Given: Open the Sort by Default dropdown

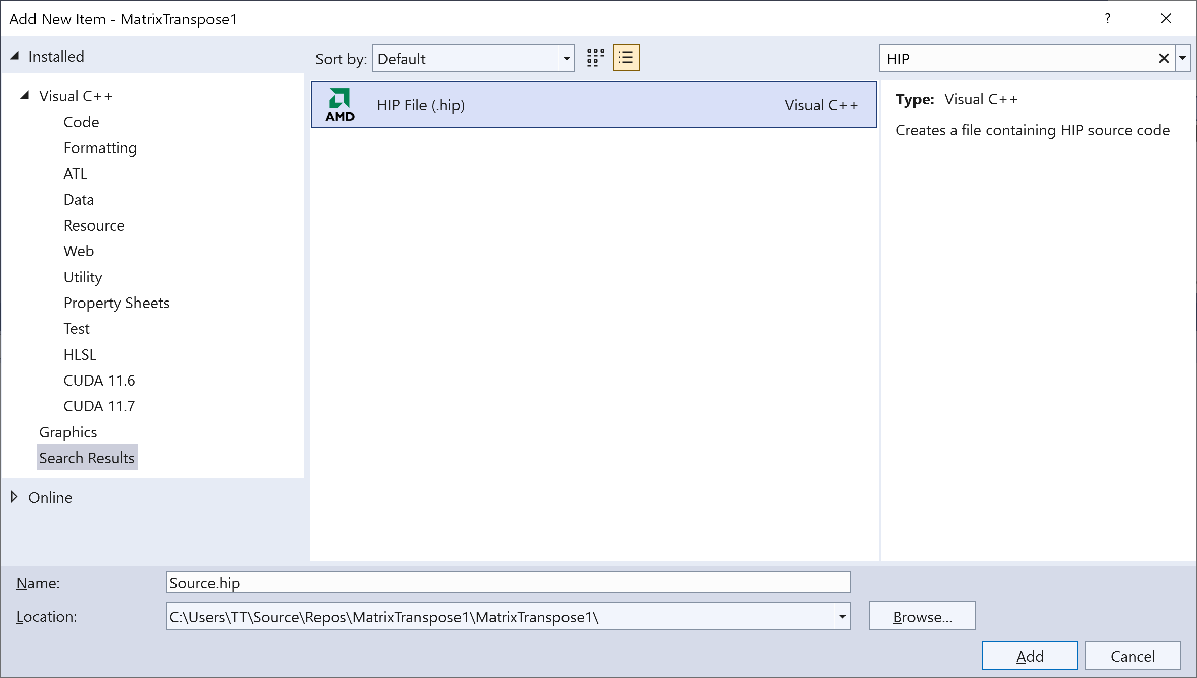Looking at the screenshot, I should tap(473, 59).
